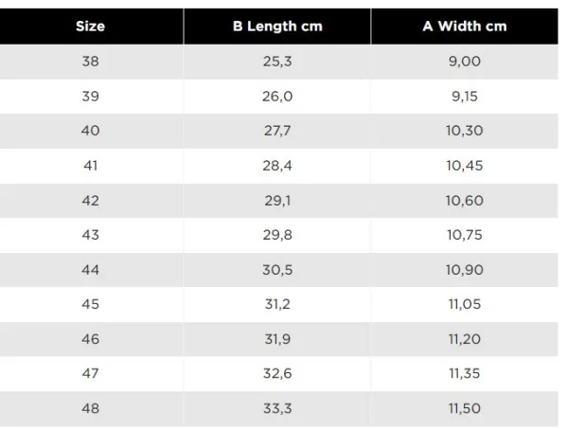This screenshot has height=429, width=568.
Task: Select the 11,50 width cell
Action: tap(464, 408)
